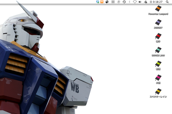Open the Dropbox menu bar icon
Screen dimensions: 172x114
tap(98, 2)
